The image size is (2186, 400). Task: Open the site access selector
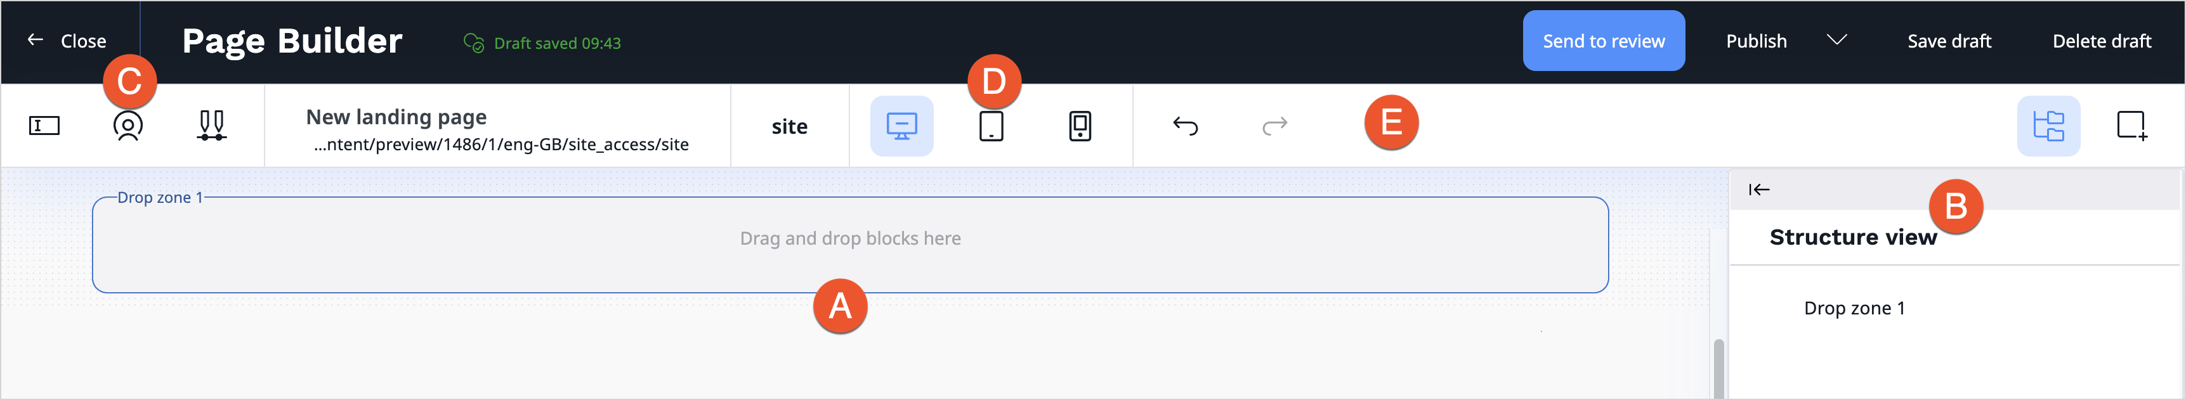coord(789,126)
